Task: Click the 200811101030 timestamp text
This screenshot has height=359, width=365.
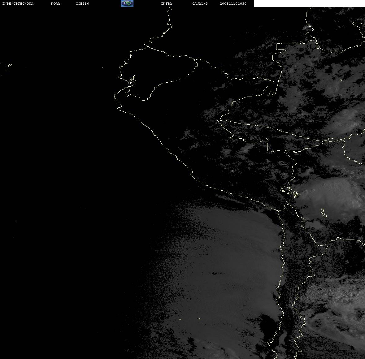Action: pyautogui.click(x=233, y=3)
